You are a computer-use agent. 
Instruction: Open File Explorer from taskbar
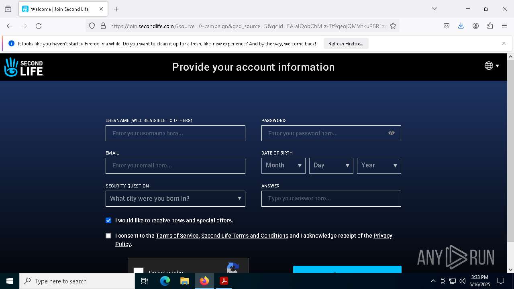(x=184, y=281)
